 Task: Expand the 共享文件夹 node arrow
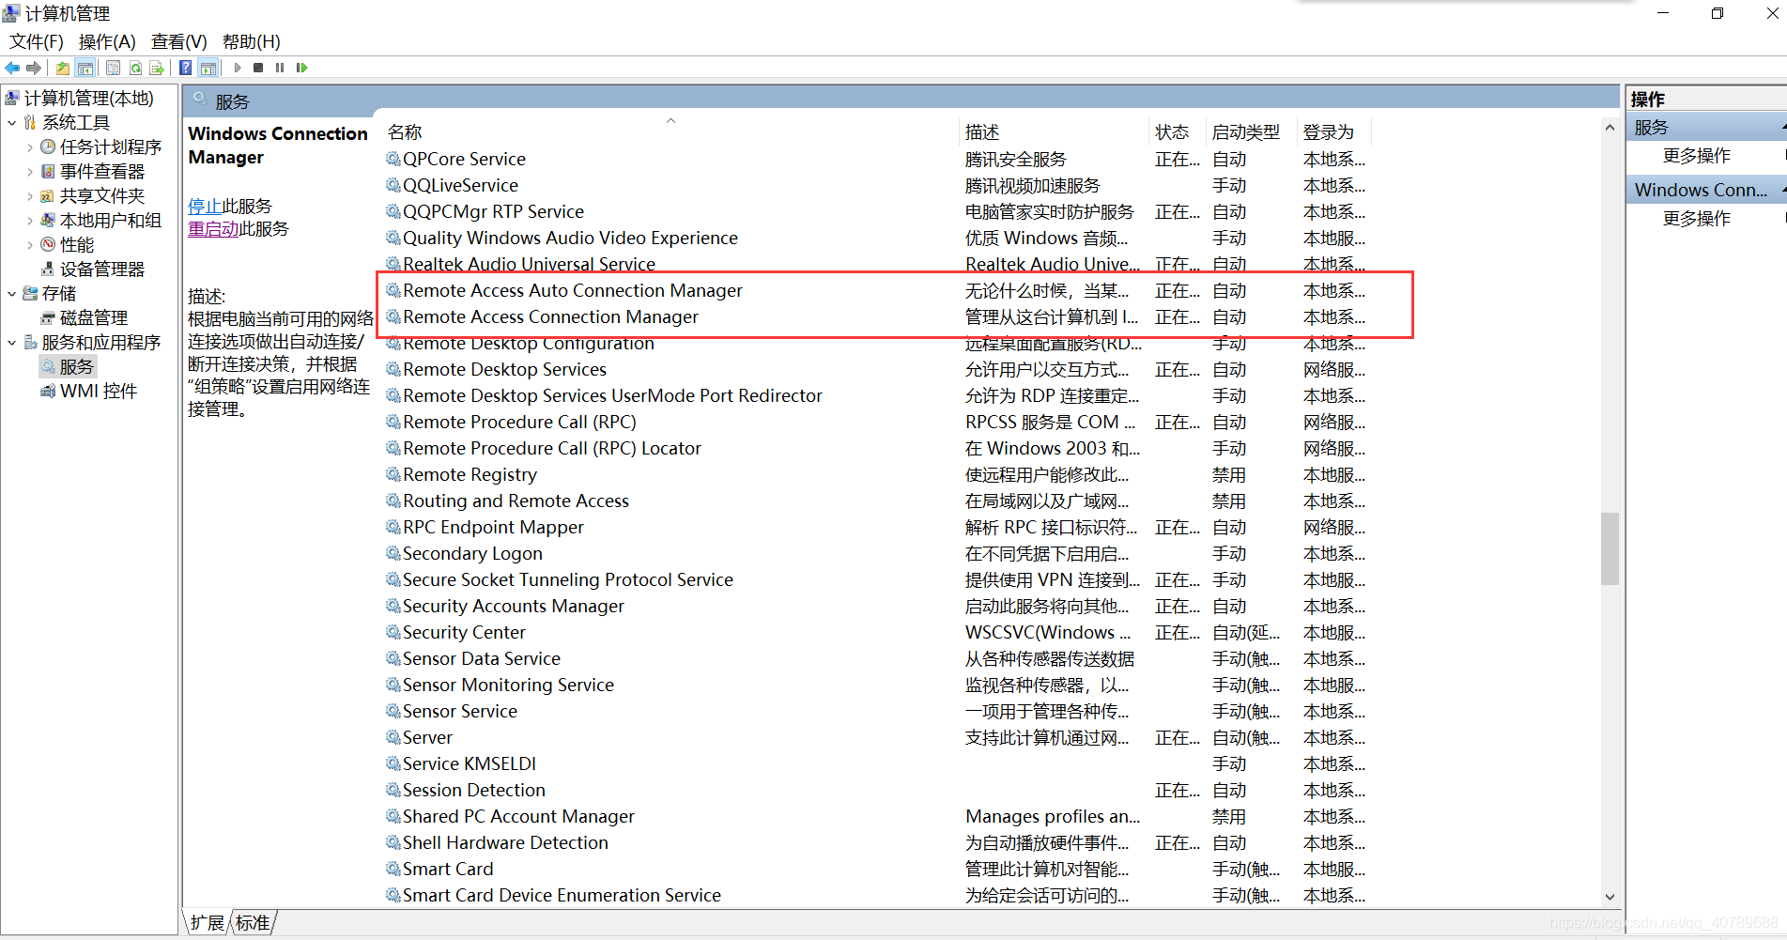pyautogui.click(x=29, y=195)
